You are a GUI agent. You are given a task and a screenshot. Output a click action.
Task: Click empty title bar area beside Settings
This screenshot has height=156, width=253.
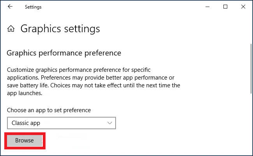click(x=117, y=7)
